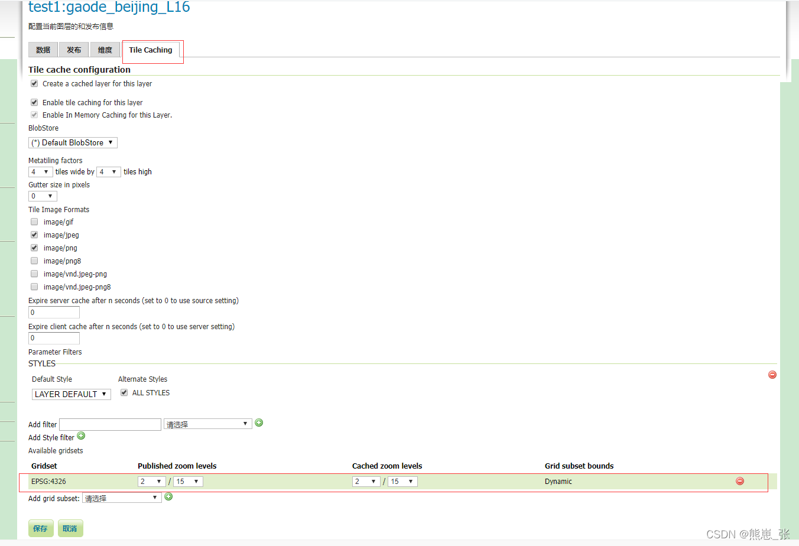Click the 保存 save button
The width and height of the screenshot is (799, 546).
point(41,528)
